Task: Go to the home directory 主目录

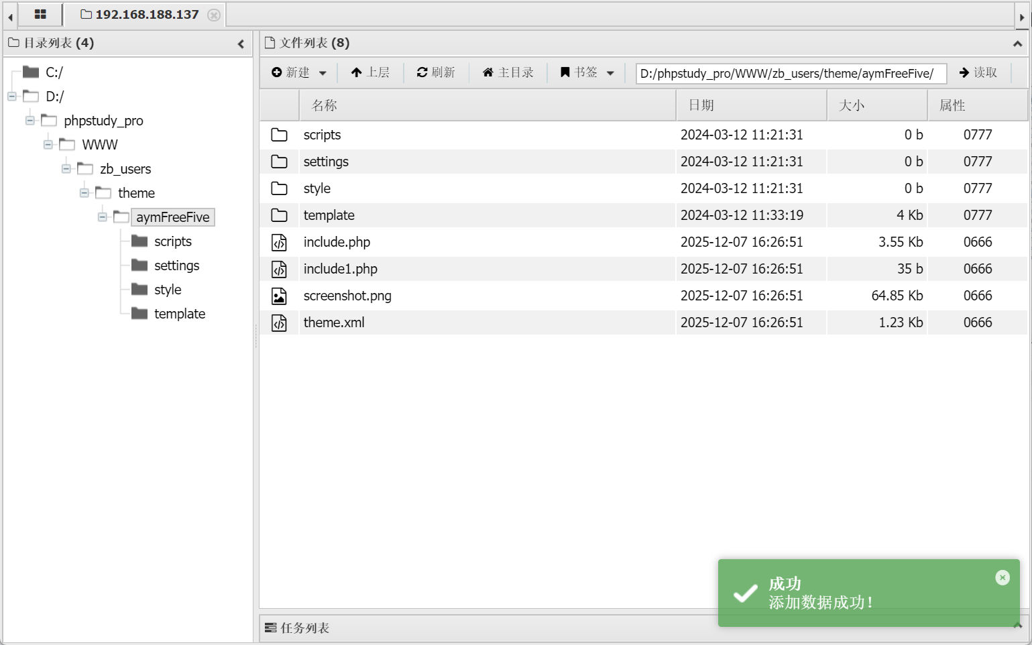Action: 508,72
